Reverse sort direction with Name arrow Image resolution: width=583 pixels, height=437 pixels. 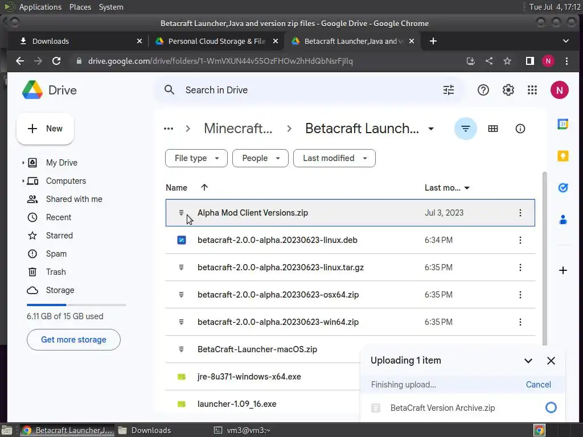(x=204, y=187)
